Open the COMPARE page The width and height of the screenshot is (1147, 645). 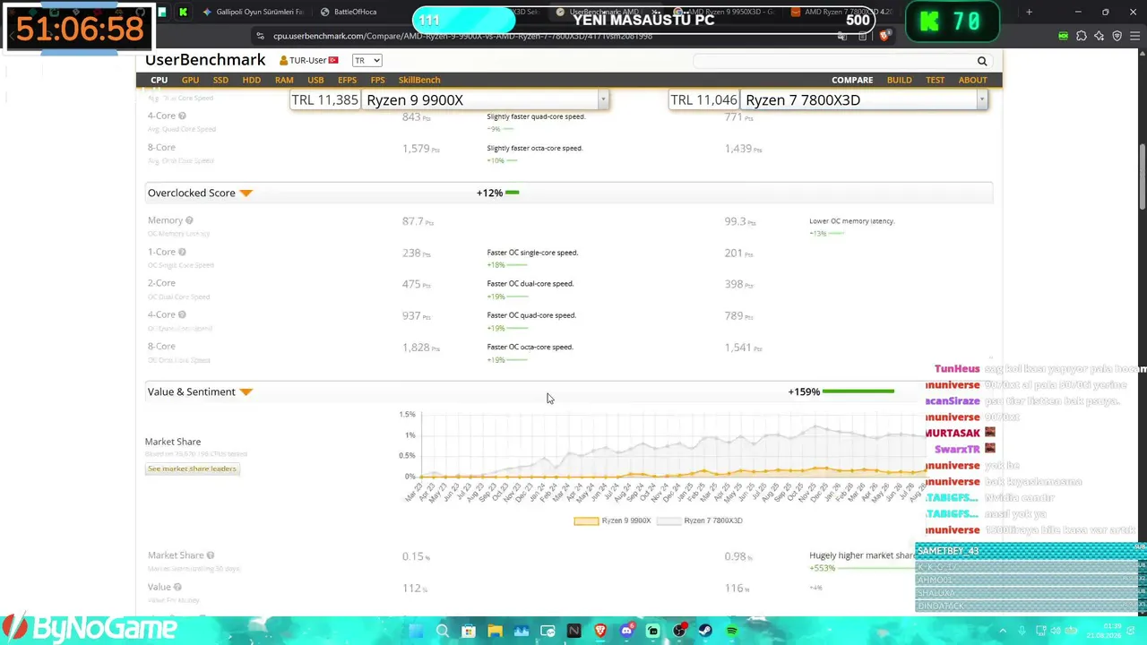click(852, 80)
